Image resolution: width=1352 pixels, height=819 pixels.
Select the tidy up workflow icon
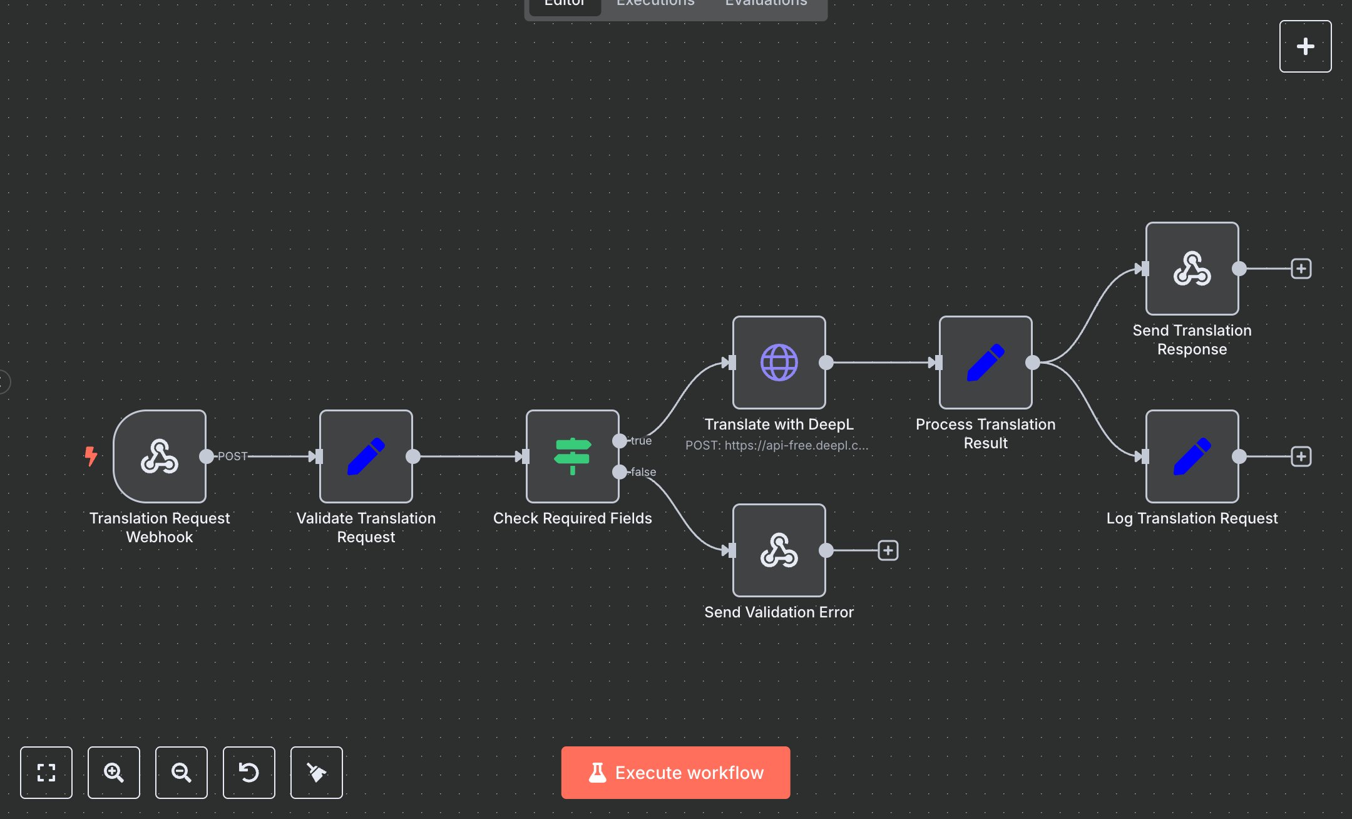coord(316,773)
